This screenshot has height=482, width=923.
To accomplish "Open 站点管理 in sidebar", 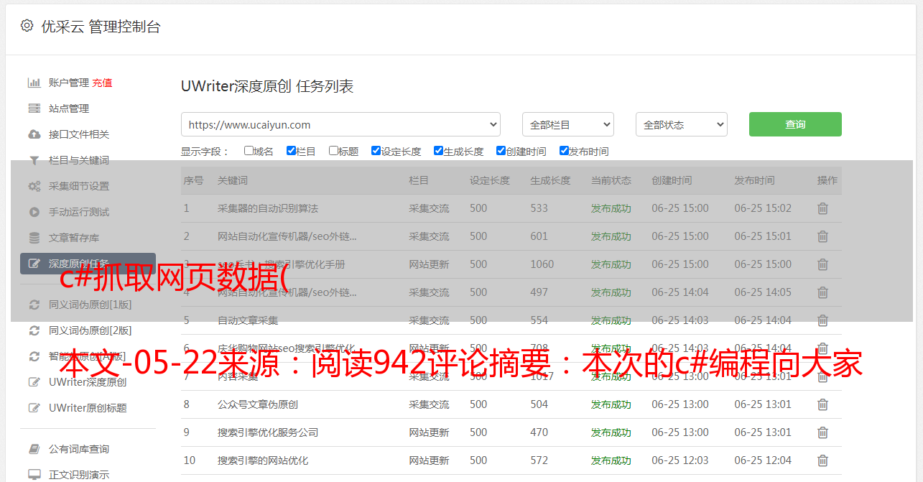I will pos(69,108).
